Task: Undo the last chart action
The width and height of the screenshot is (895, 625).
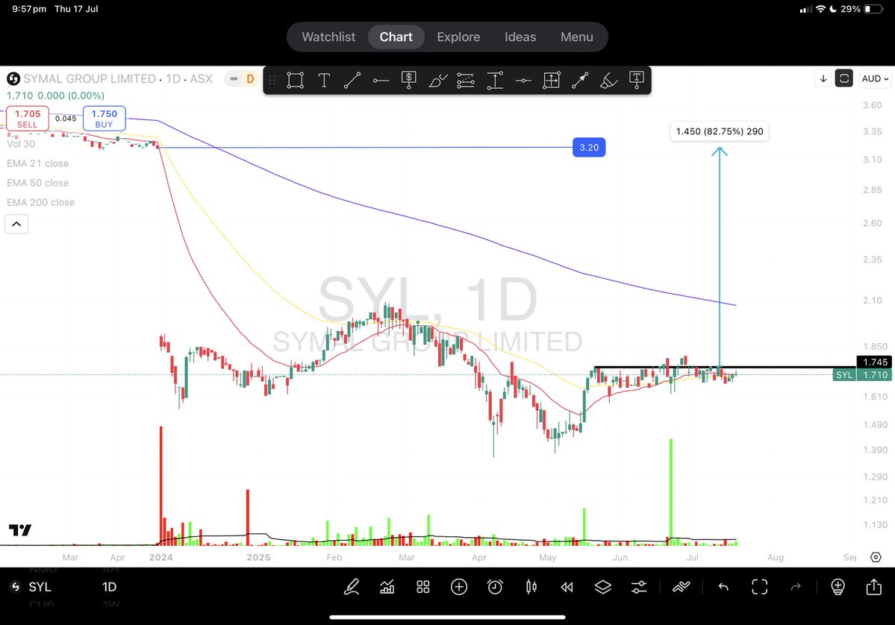Action: coord(723,586)
